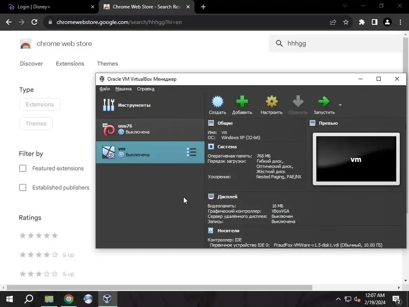
Task: Click the Дисплей screen icon
Action: click(x=211, y=197)
